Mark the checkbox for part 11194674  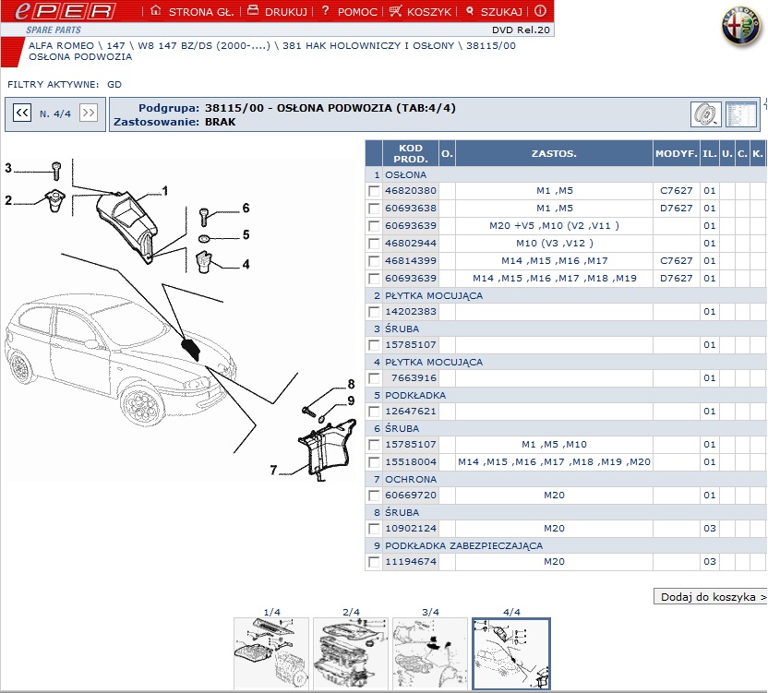pyautogui.click(x=374, y=562)
